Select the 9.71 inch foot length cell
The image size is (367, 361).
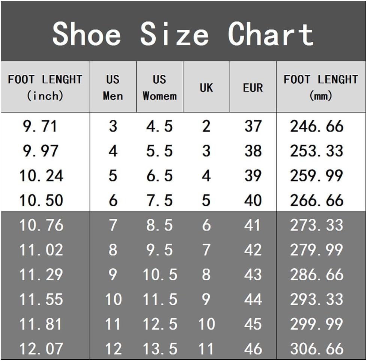coord(41,126)
